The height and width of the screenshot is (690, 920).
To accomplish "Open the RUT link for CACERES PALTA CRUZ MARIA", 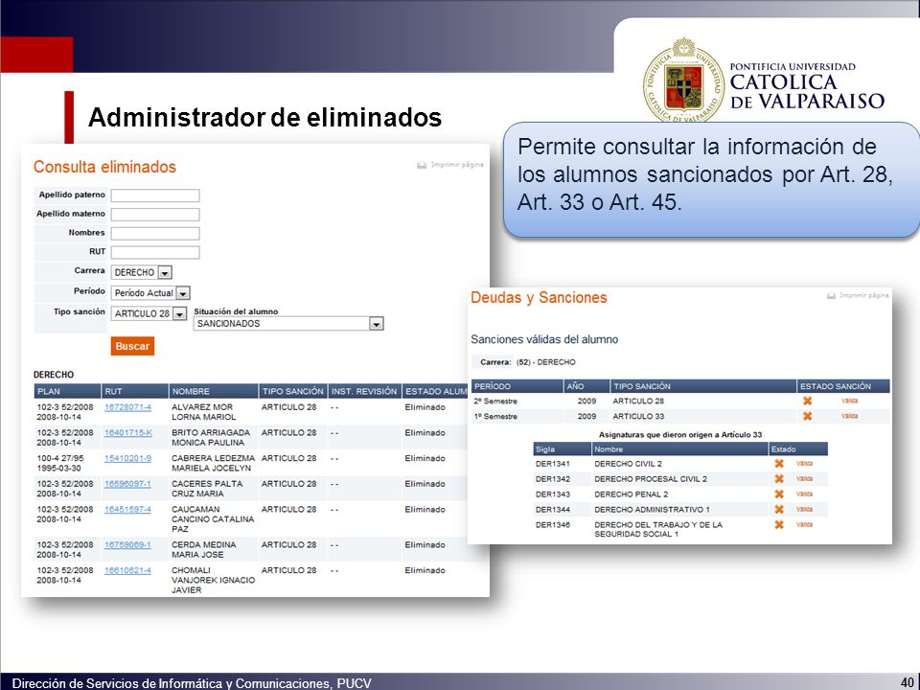I will pyautogui.click(x=127, y=484).
